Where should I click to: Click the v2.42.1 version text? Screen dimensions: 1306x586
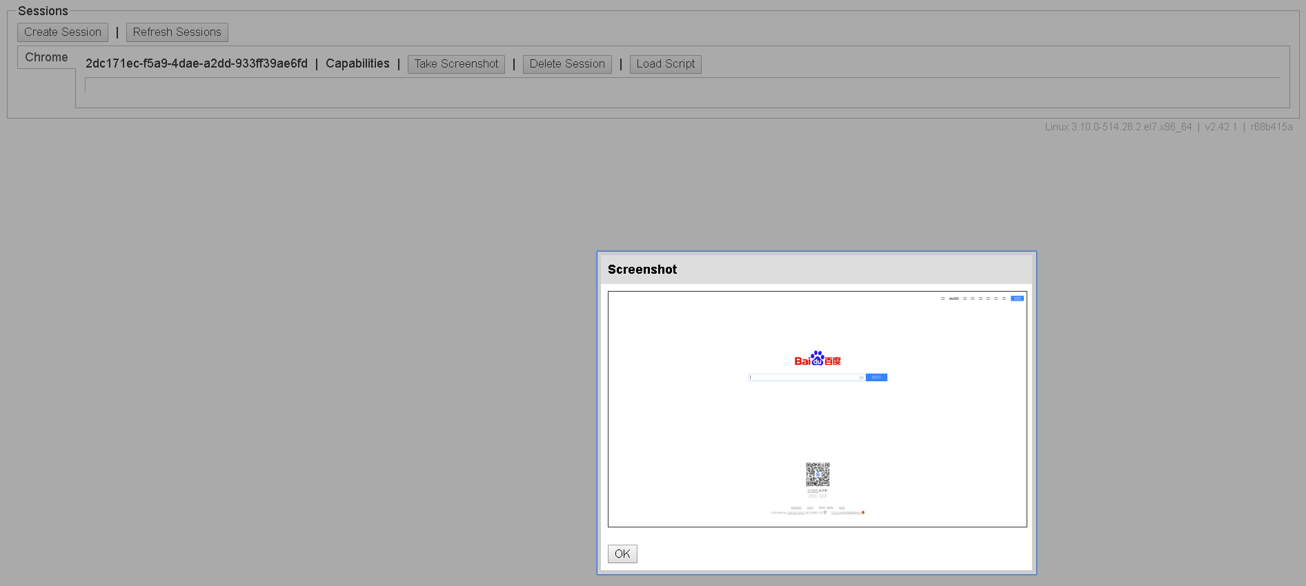tap(1221, 127)
